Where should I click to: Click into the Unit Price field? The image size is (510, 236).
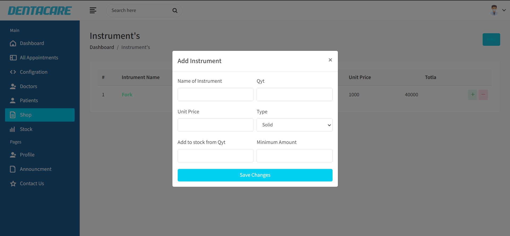pyautogui.click(x=215, y=125)
